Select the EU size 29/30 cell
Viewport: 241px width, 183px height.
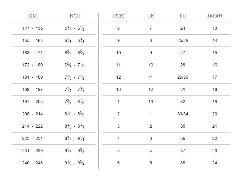coord(183,77)
